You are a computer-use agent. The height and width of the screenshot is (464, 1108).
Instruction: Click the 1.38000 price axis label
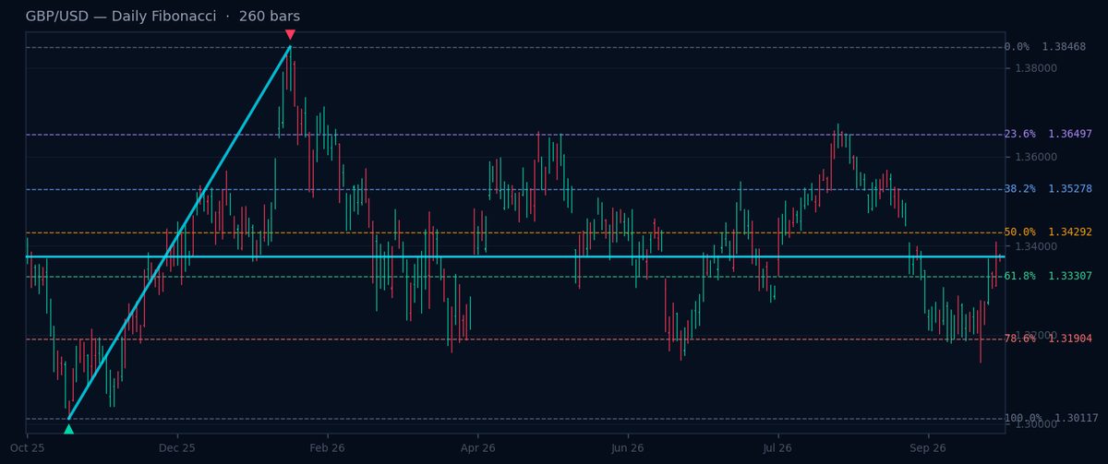tap(1036, 68)
